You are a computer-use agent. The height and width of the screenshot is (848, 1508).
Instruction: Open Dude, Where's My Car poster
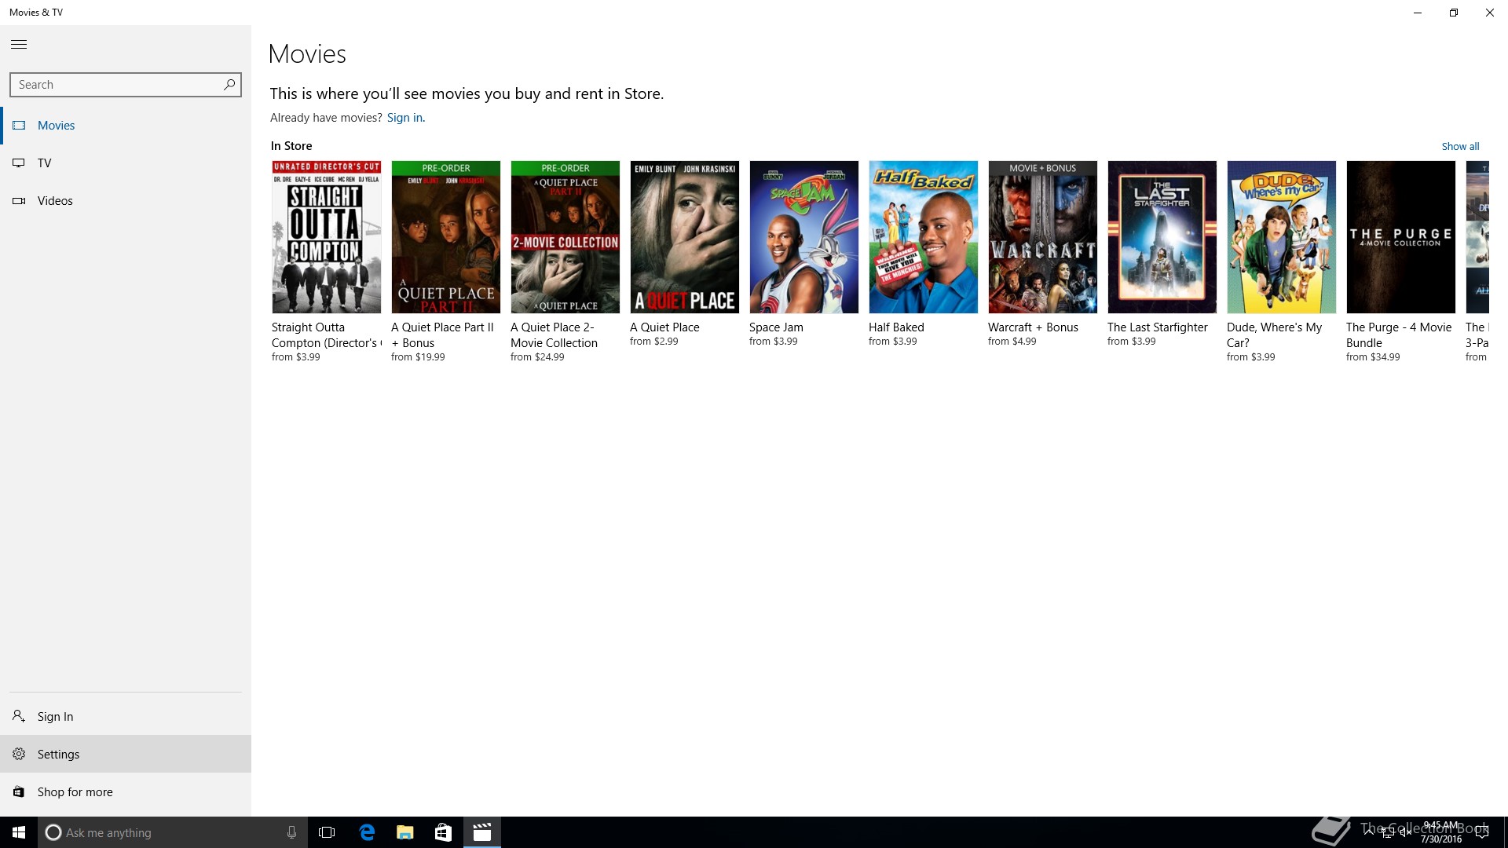pyautogui.click(x=1282, y=237)
